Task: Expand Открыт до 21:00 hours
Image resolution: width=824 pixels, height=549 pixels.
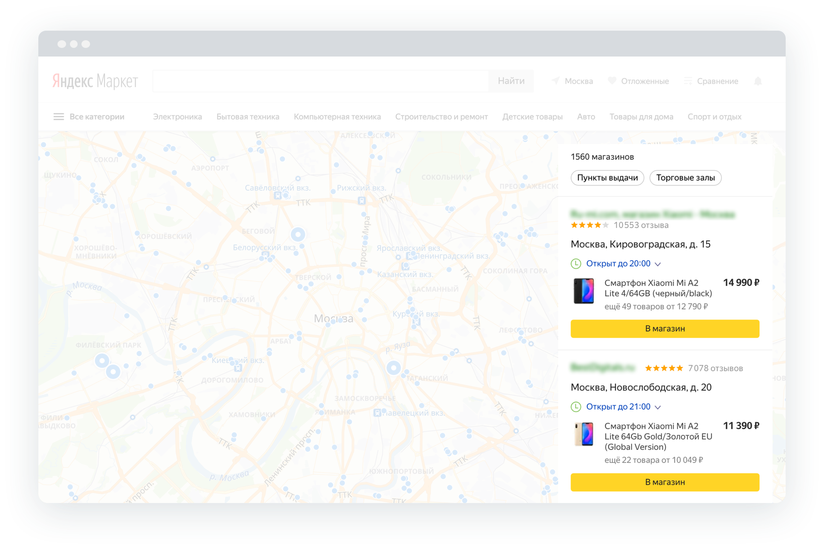Action: (624, 407)
